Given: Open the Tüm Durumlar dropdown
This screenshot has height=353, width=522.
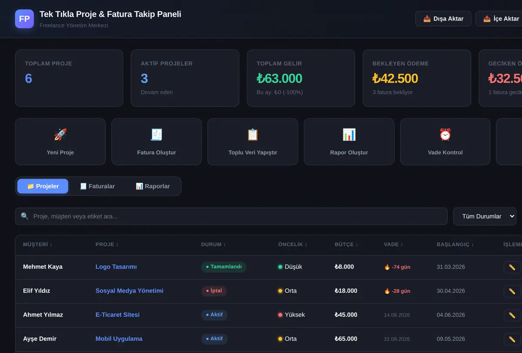Looking at the screenshot, I should (485, 216).
